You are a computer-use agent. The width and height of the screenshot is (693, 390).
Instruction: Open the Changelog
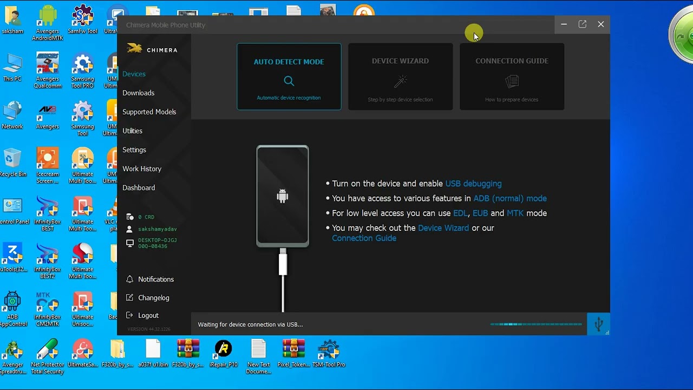tap(148, 297)
